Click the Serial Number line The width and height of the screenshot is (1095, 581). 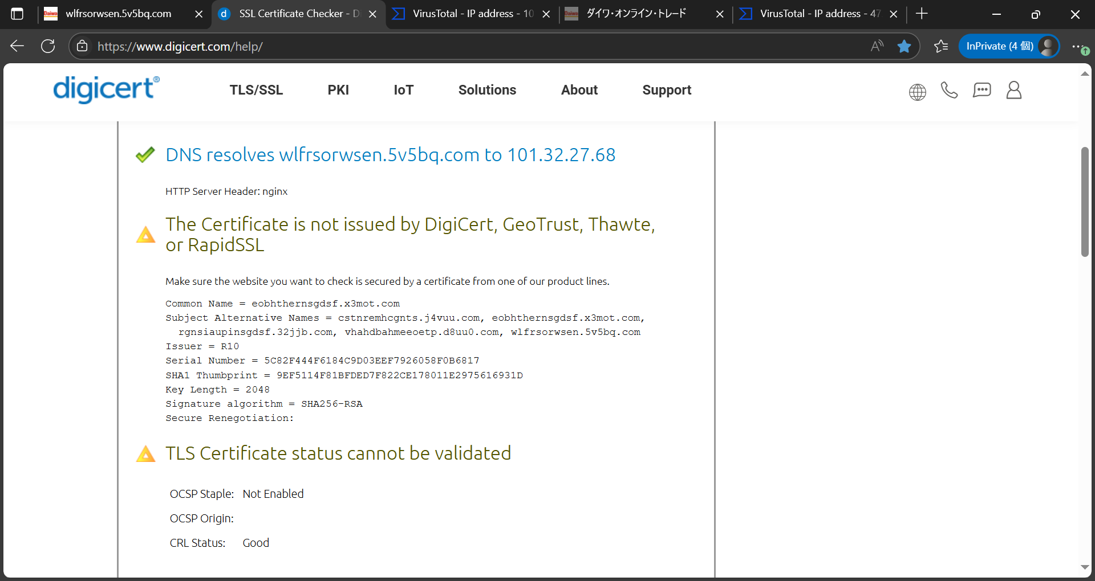coord(322,361)
